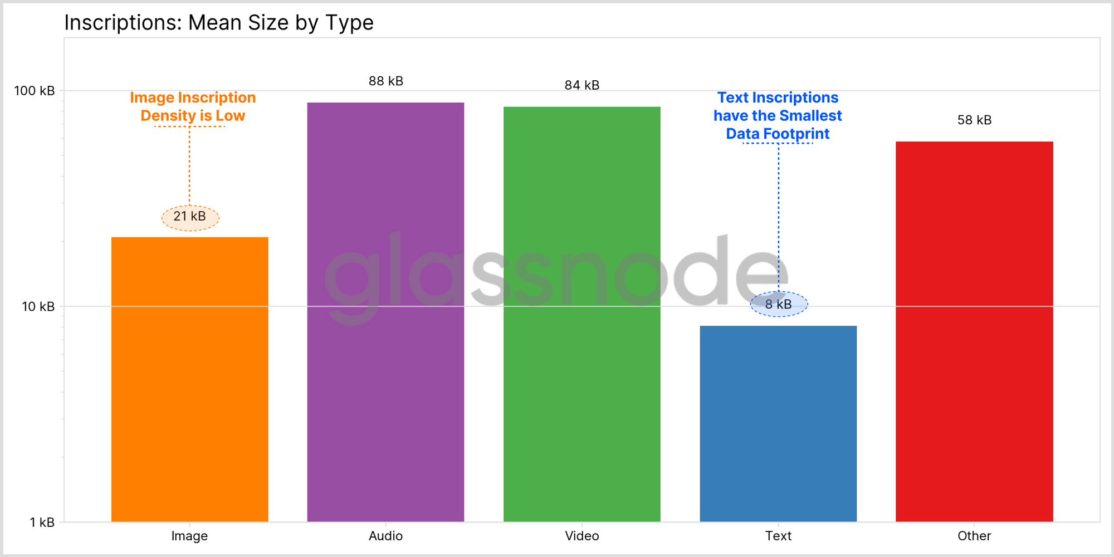Click the 58 kB value label

coord(974,120)
